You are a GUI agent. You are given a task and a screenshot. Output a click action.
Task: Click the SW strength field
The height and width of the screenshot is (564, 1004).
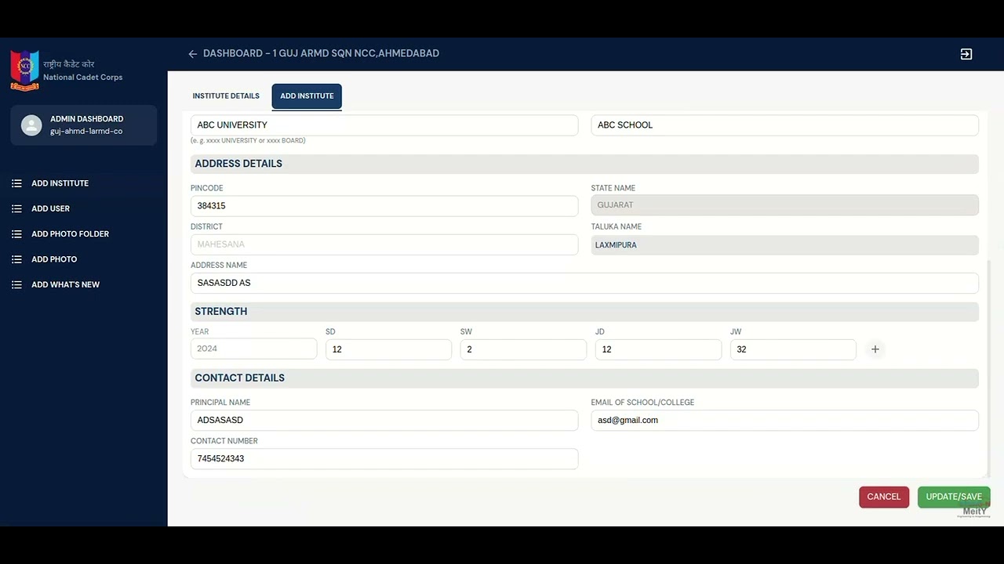[524, 349]
